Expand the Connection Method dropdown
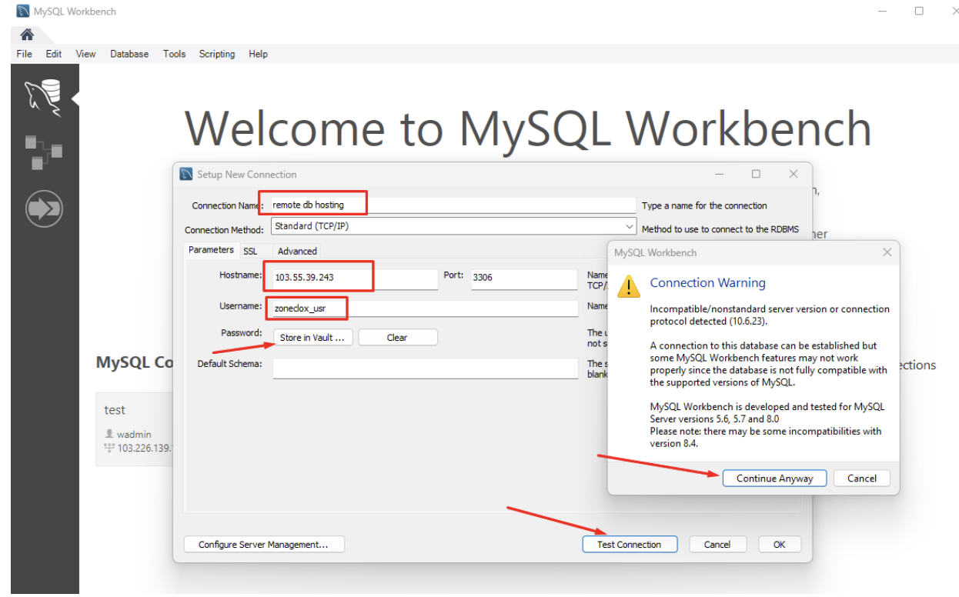Viewport: 959px width, 597px height. 630,227
